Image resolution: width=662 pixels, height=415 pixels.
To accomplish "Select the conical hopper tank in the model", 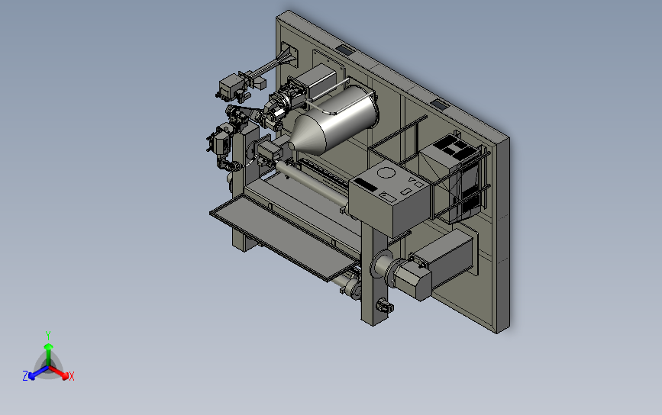I will pyautogui.click(x=334, y=120).
